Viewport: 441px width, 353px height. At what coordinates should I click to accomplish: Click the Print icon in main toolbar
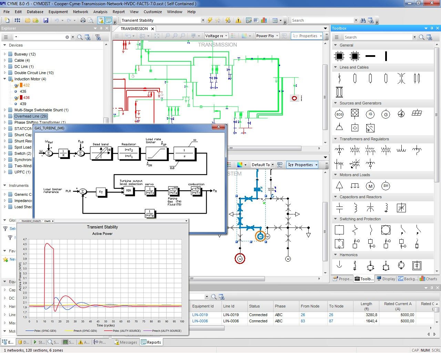[x=83, y=20]
